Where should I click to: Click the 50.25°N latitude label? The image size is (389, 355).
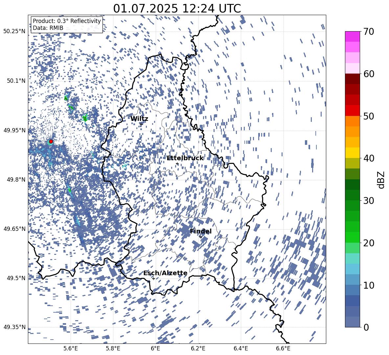pos(14,31)
